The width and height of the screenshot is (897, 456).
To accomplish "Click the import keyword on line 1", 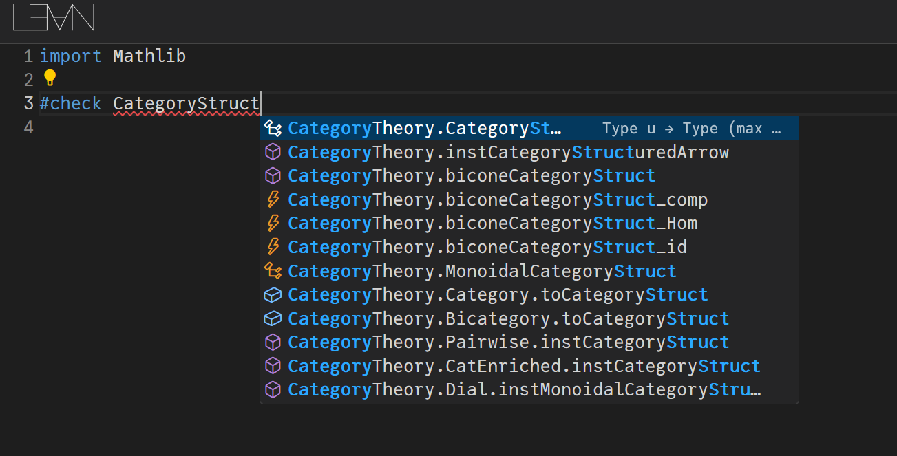I will [70, 56].
